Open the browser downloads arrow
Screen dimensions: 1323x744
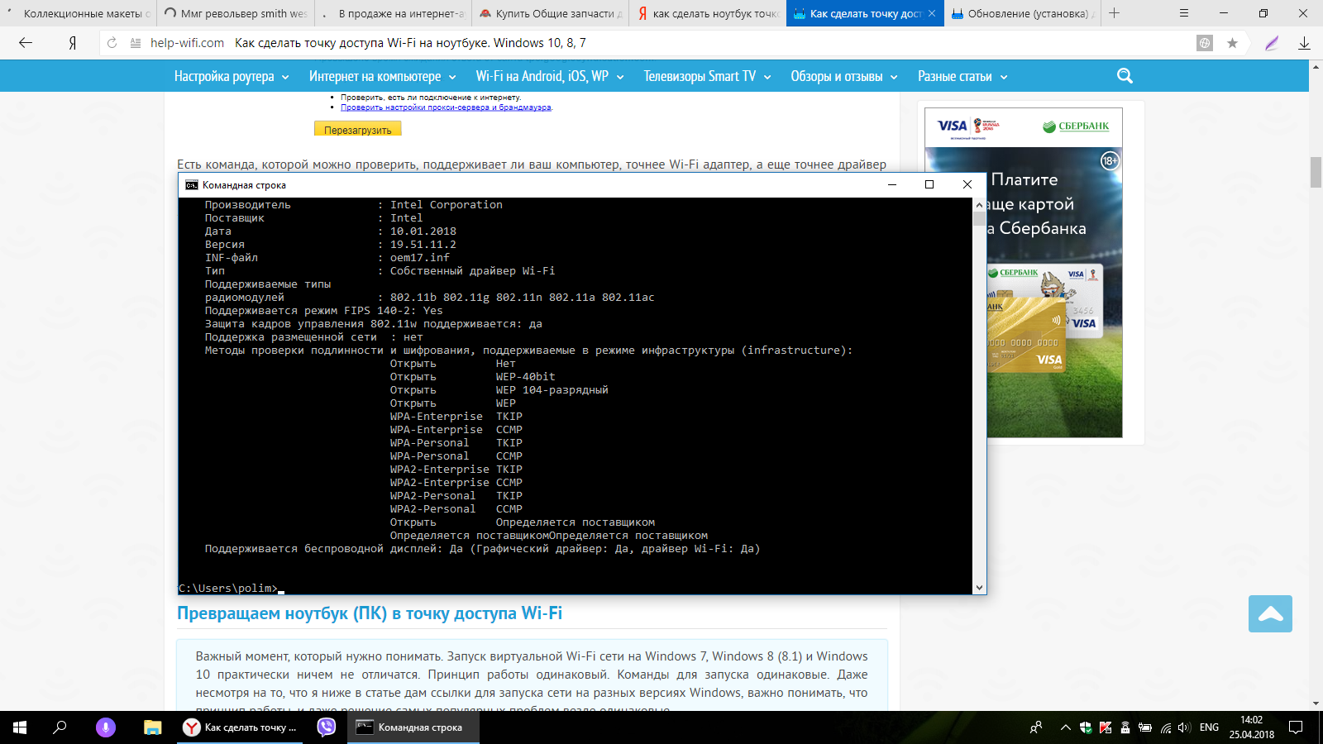tap(1304, 43)
